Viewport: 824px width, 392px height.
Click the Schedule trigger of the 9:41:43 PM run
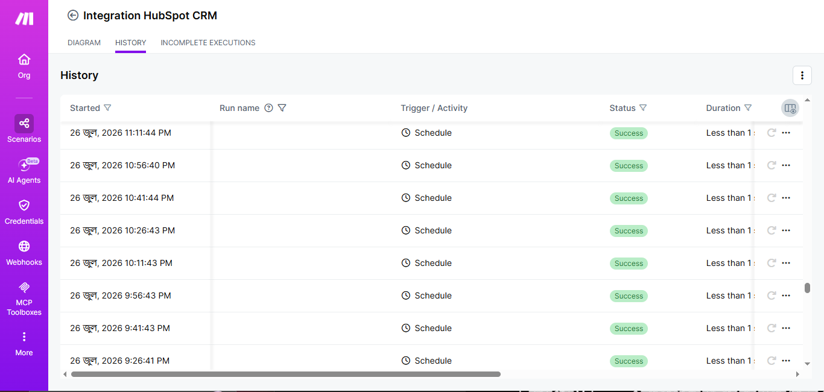[x=426, y=328]
